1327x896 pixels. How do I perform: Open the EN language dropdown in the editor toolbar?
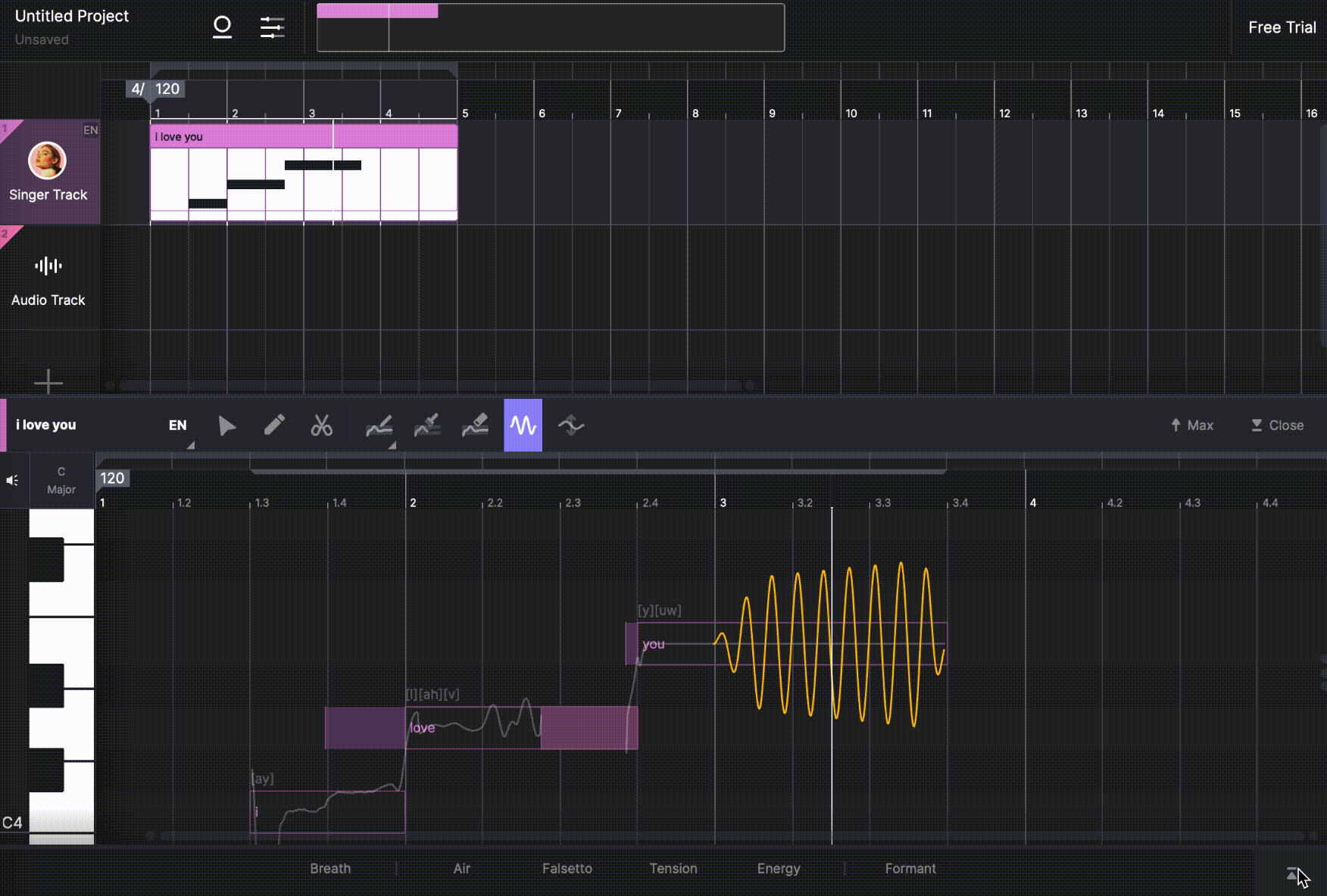(178, 425)
